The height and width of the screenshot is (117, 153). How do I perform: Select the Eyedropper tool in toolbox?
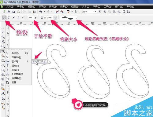(3, 93)
